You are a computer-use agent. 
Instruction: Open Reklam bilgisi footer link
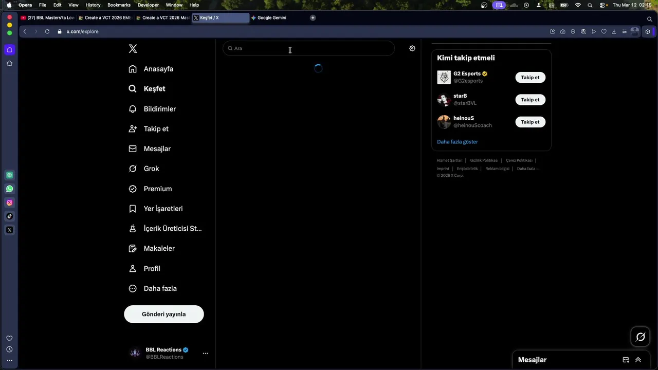pyautogui.click(x=497, y=169)
